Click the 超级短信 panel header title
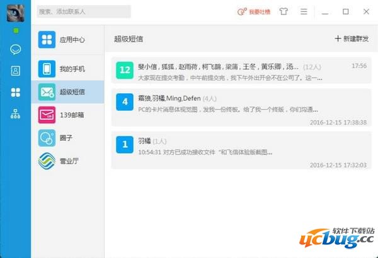Viewport: 378px width, 258px height. [x=129, y=39]
